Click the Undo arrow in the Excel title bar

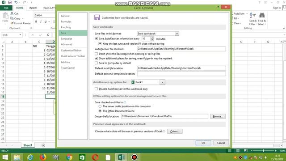(16, 2)
